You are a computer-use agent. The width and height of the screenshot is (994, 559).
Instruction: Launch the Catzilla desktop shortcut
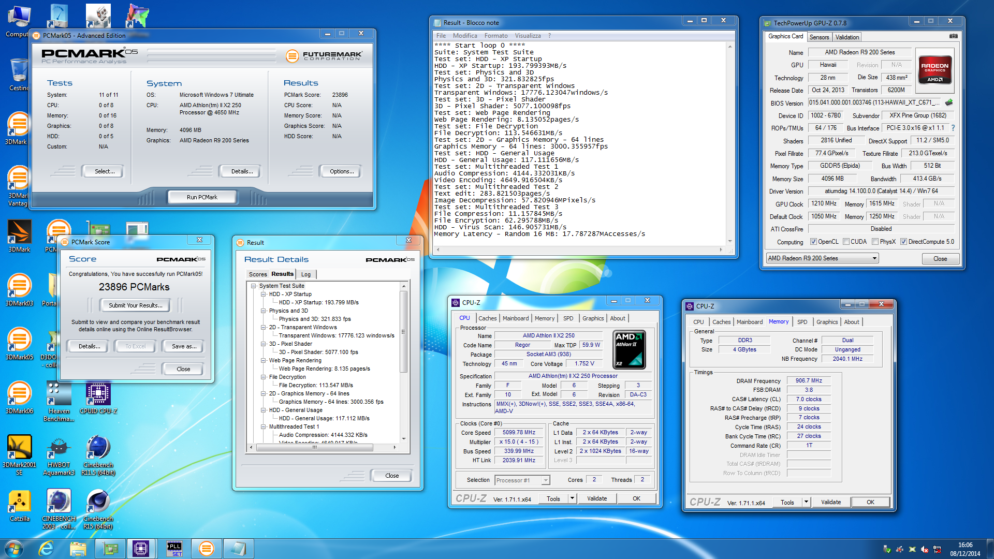19,506
